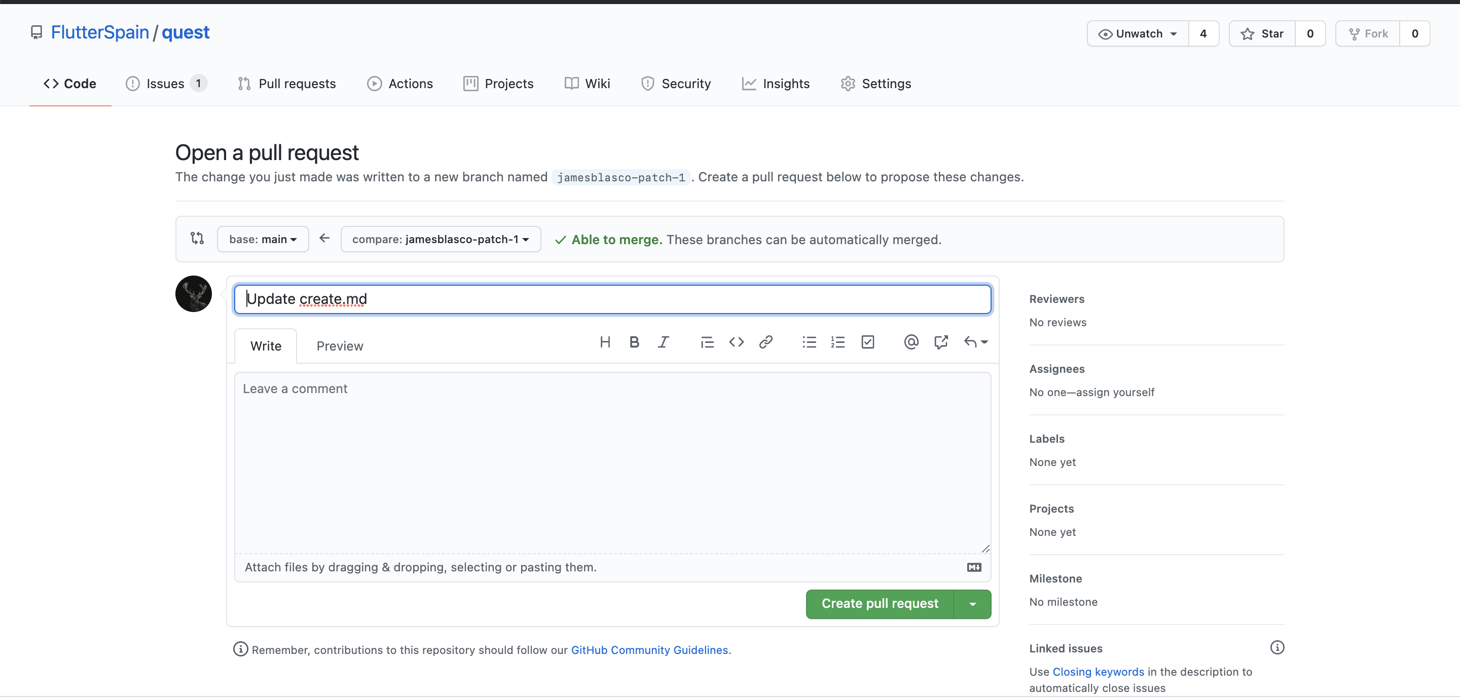The image size is (1460, 698).
Task: Open the Projects tab
Action: tap(498, 83)
